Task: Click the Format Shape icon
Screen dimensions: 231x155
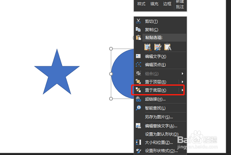Action: [138, 151]
